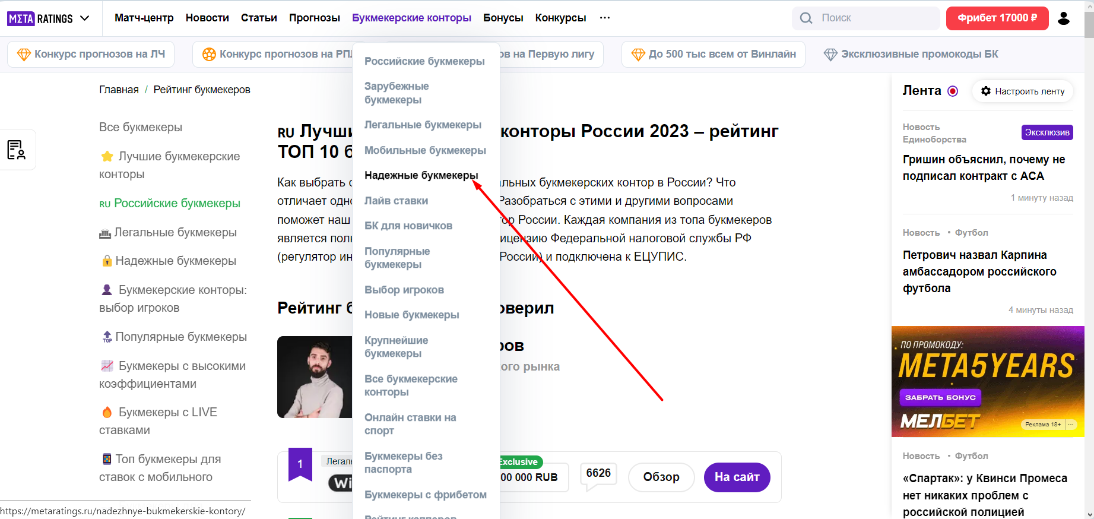Screen dimensions: 1094x519
Task: Click the fire icon beside Букмекеры с LIVE ставками
Action: pos(107,412)
